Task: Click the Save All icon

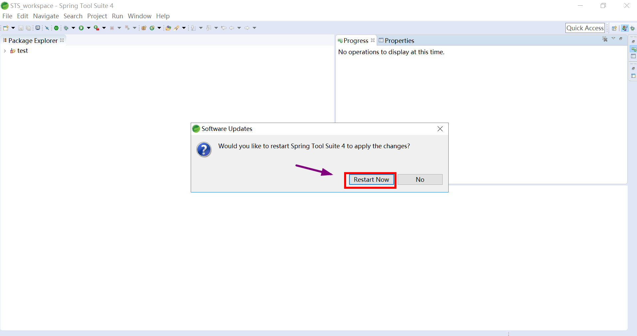Action: coord(29,28)
